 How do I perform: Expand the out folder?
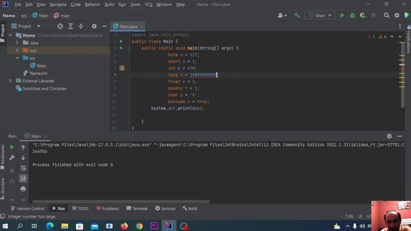point(17,50)
